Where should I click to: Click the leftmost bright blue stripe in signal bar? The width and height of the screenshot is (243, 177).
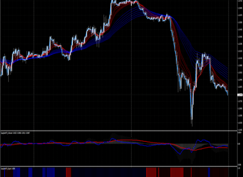tap(5, 172)
